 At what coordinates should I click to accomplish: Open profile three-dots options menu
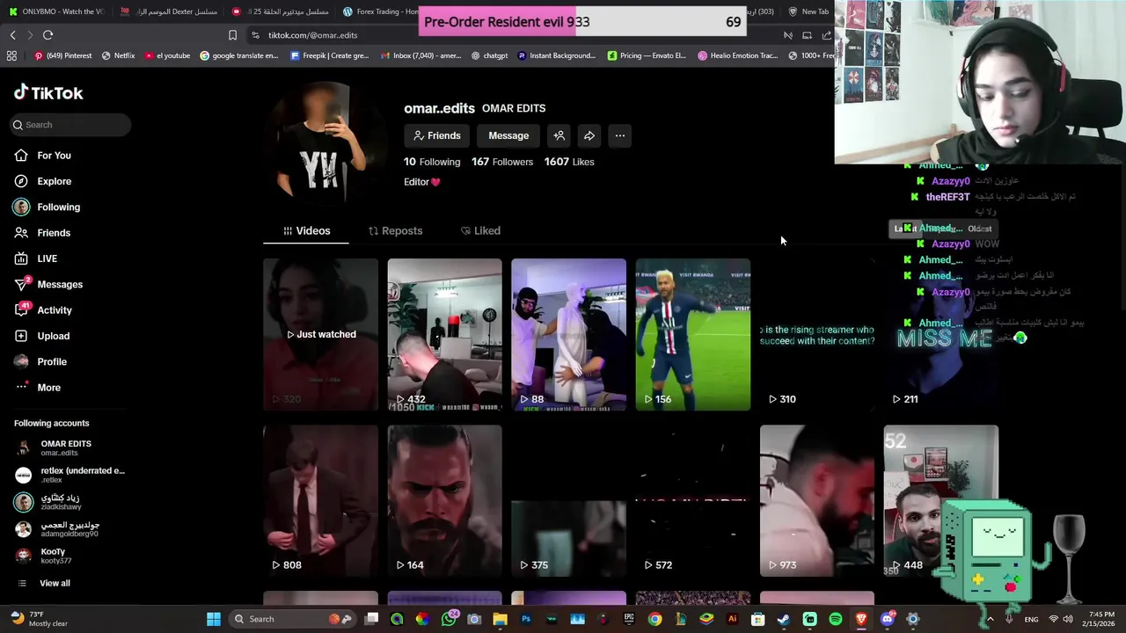pos(620,135)
